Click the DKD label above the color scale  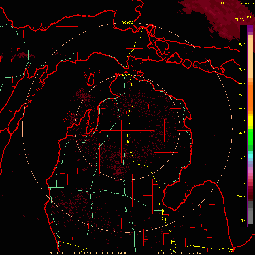click(x=249, y=17)
